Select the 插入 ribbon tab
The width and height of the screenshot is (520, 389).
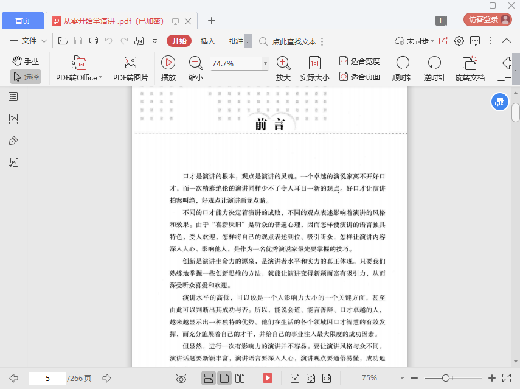point(207,41)
